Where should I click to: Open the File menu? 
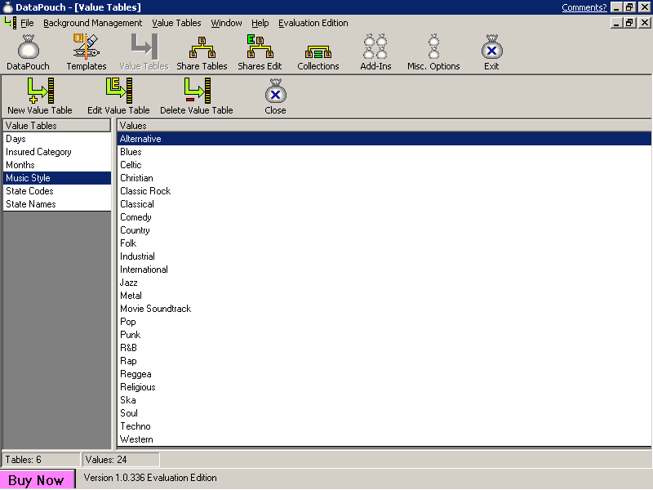pos(27,23)
